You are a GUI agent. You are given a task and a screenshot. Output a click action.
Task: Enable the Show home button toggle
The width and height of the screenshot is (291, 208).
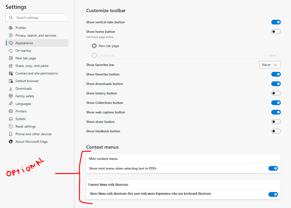click(x=276, y=32)
